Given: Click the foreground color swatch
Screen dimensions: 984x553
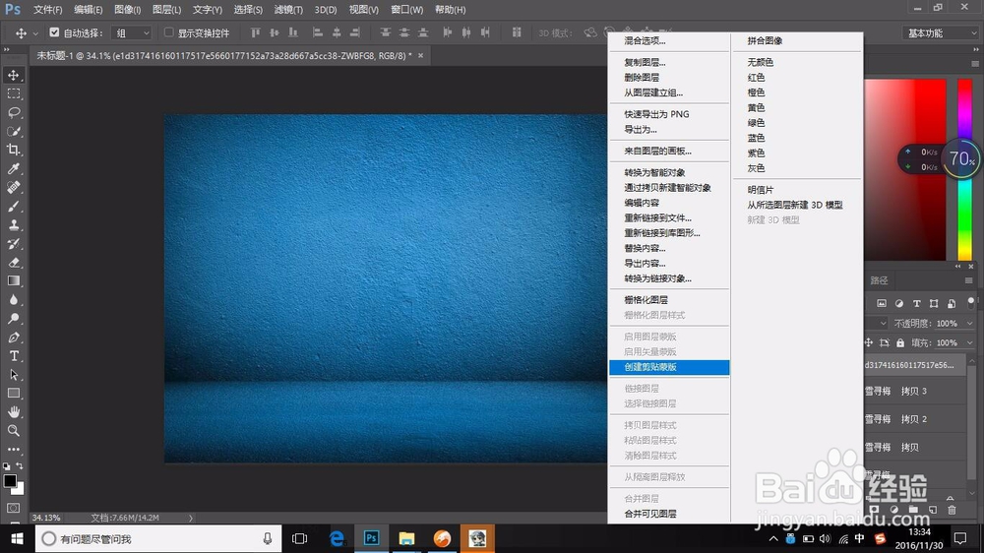Looking at the screenshot, I should point(10,481).
